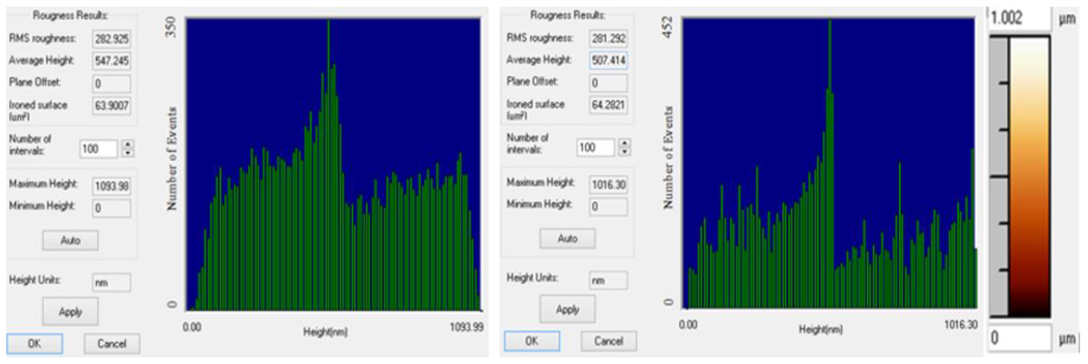Screen dimensions: 1088x364
Task: Click Auto button under 1016.30 maximum height
Action: [x=567, y=239]
